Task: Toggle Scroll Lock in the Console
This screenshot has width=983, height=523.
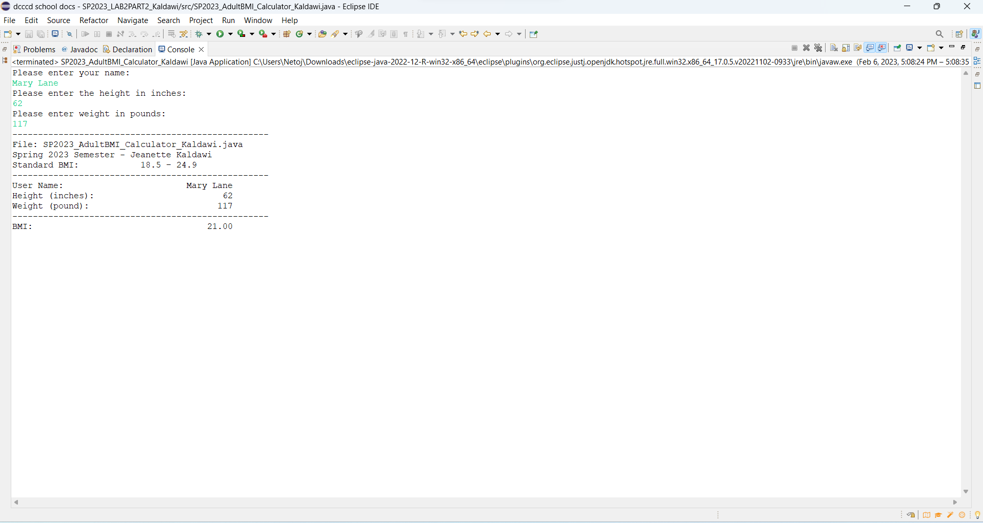Action: pos(845,48)
